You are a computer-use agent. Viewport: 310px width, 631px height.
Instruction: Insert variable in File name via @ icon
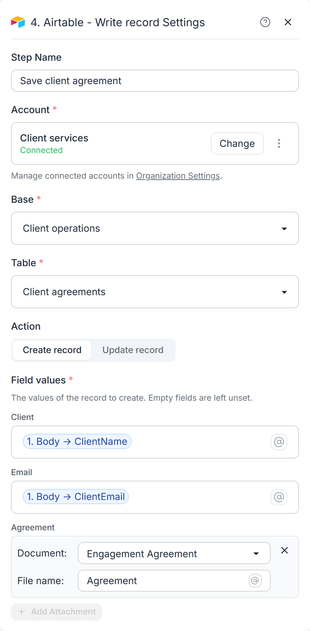(255, 581)
